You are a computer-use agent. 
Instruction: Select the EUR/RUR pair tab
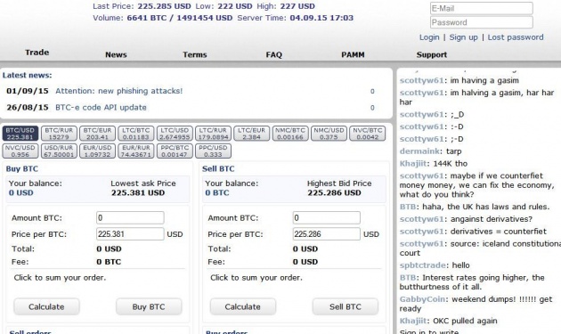136,151
